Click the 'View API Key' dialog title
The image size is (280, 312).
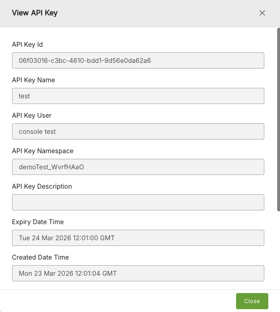tap(35, 13)
